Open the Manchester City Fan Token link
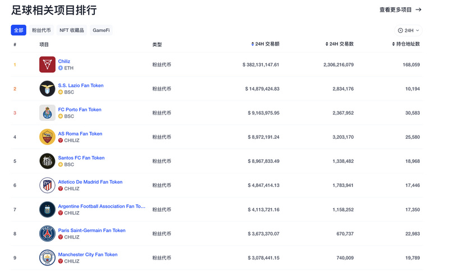The height and width of the screenshot is (271, 449). tap(88, 254)
